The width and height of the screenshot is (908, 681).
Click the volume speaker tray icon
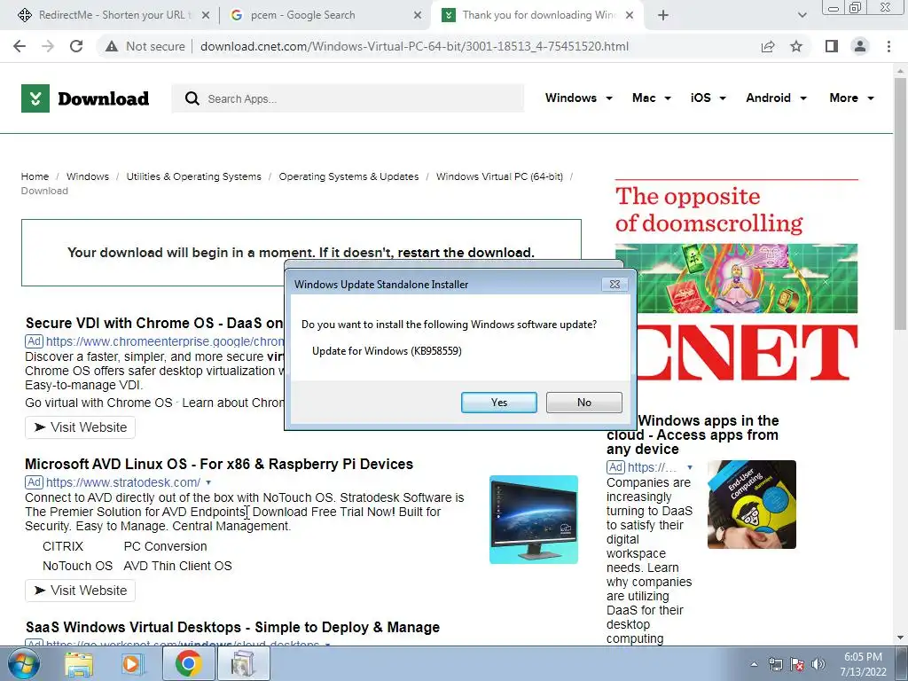tap(818, 665)
